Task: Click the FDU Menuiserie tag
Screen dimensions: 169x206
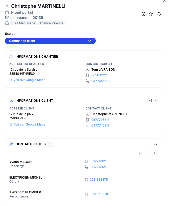Action: [23, 23]
